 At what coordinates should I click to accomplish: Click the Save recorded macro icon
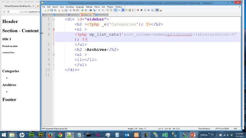pos(152,10)
